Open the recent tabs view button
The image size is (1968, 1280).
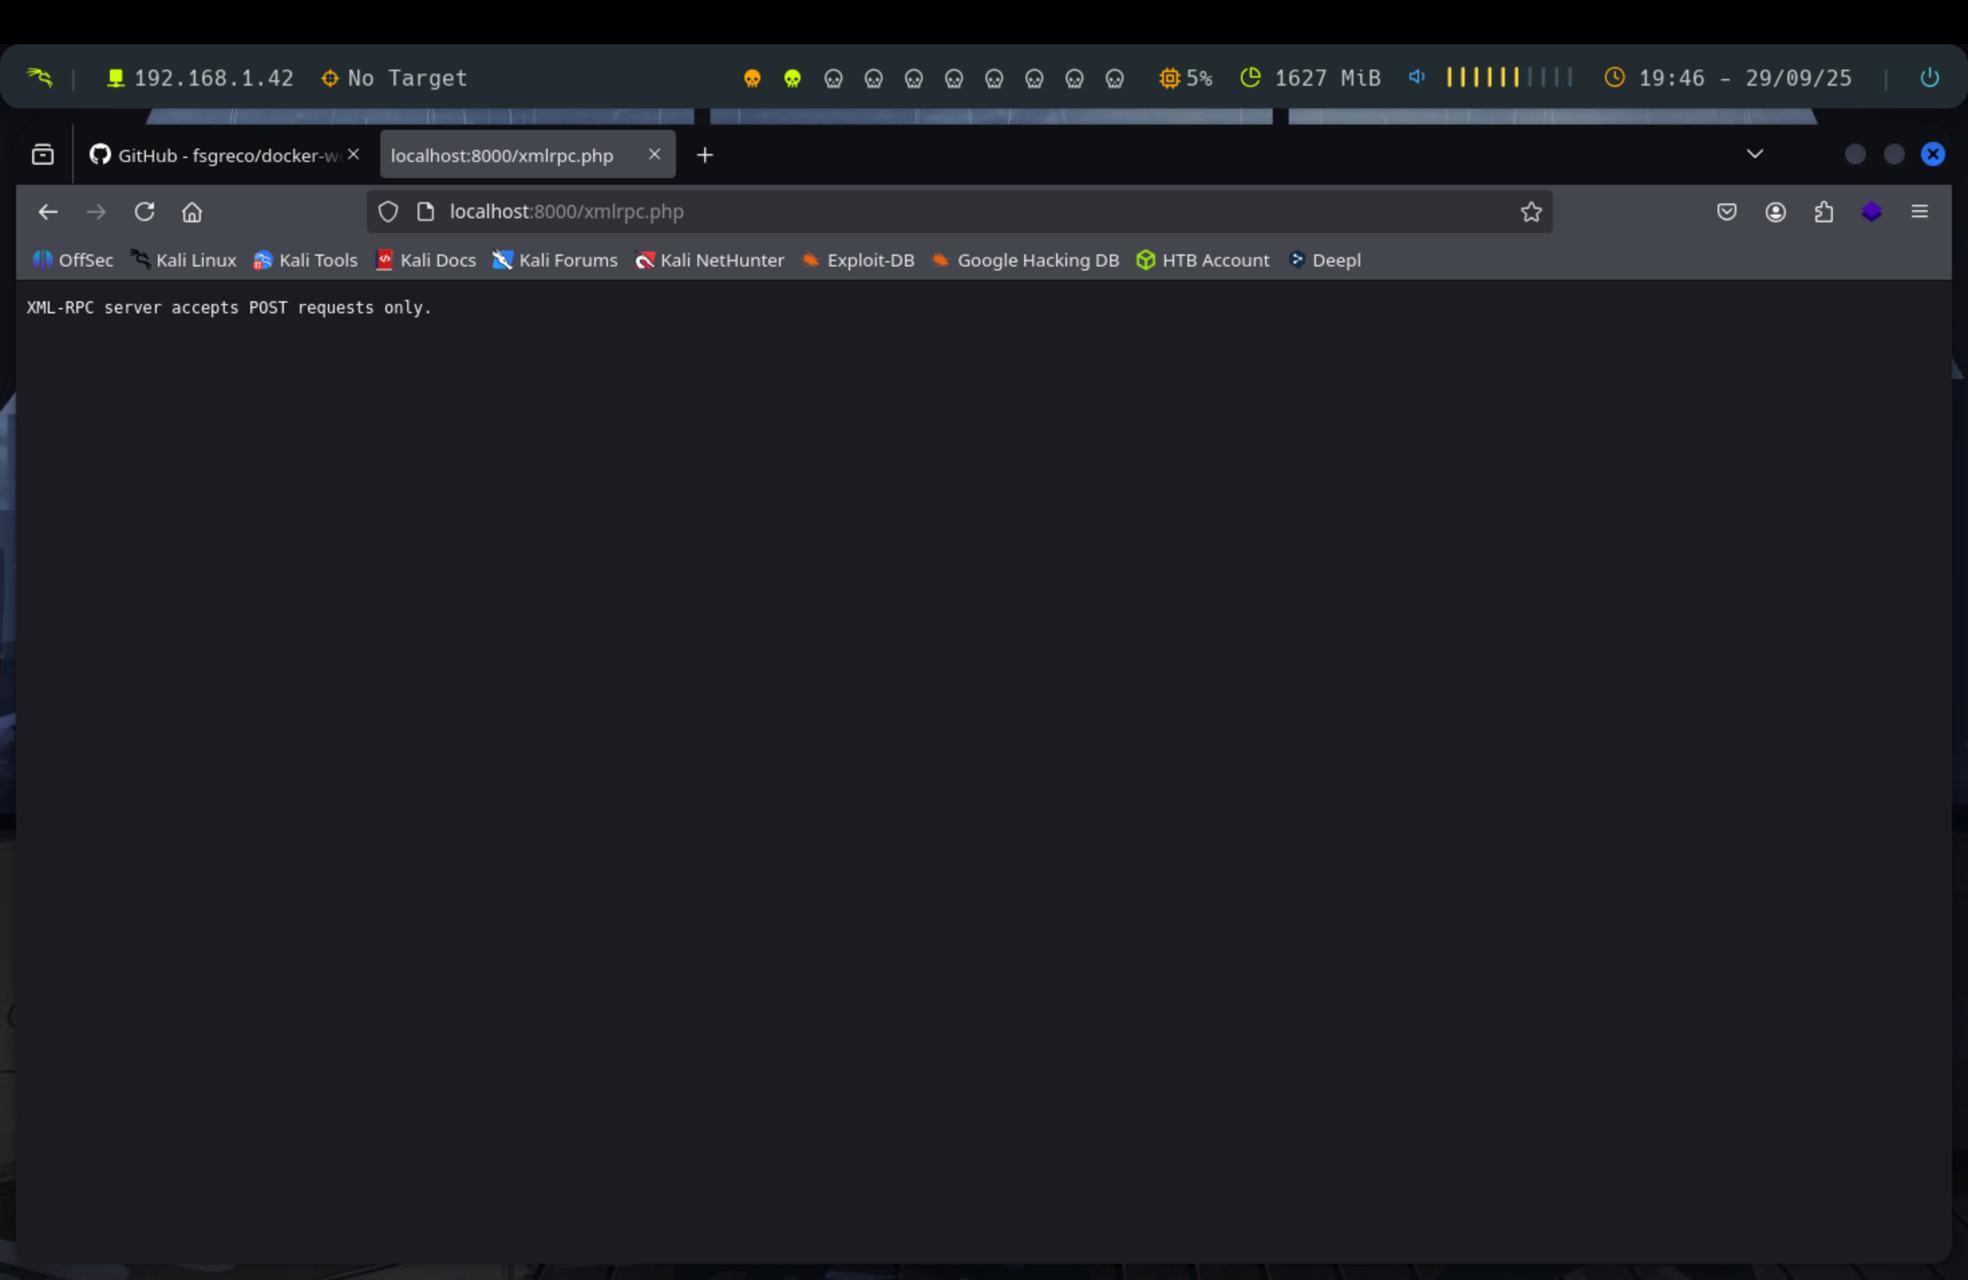(43, 155)
